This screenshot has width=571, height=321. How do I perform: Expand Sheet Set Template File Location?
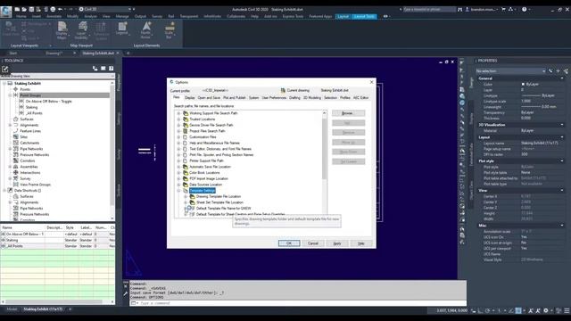point(186,202)
